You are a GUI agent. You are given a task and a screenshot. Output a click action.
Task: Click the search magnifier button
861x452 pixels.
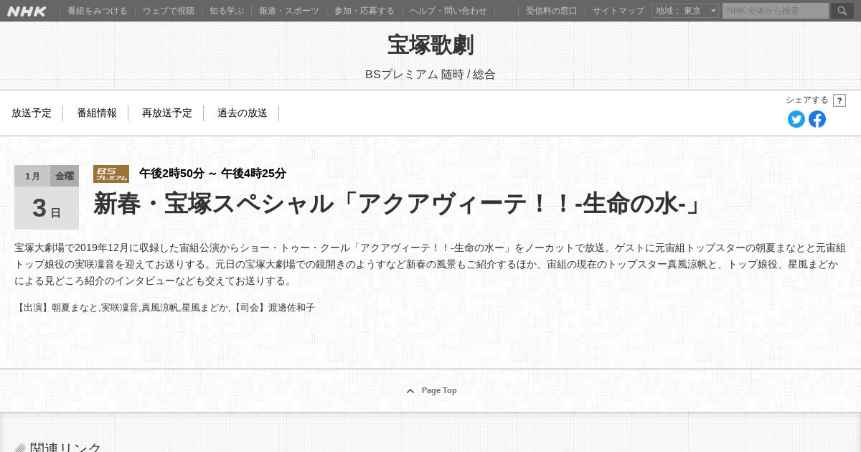[x=842, y=11]
